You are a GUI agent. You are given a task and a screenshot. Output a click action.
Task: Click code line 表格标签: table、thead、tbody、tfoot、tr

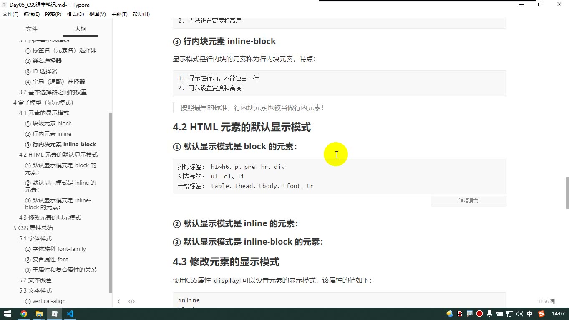click(x=246, y=186)
